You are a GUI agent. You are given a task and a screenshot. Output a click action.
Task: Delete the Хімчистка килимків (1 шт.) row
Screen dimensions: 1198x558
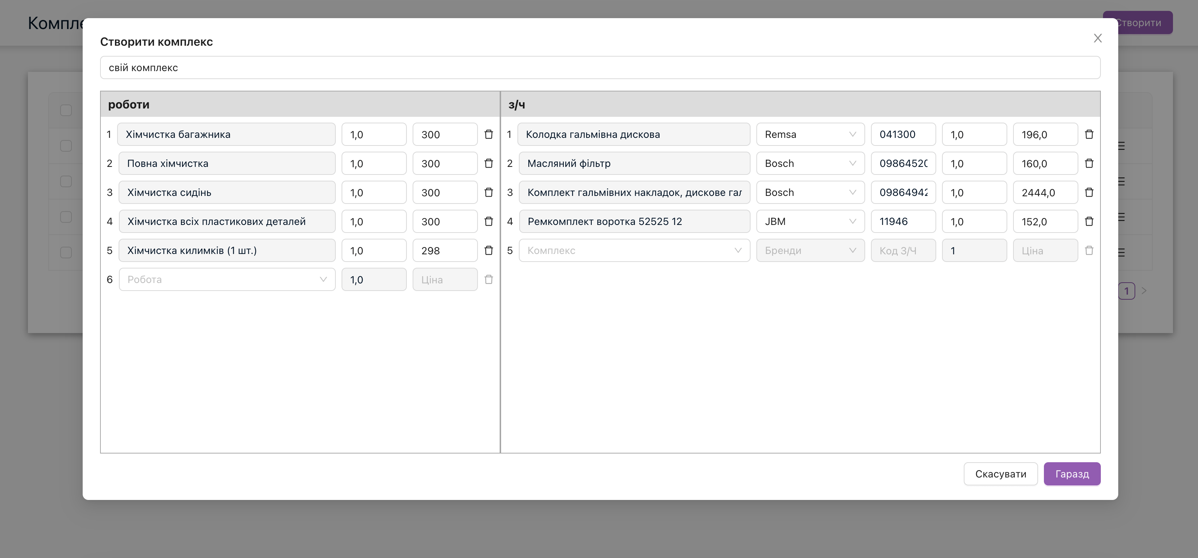[488, 250]
